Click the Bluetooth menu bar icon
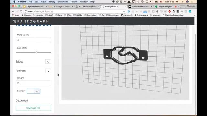The image size is (207, 116). pyautogui.click(x=138, y=2)
